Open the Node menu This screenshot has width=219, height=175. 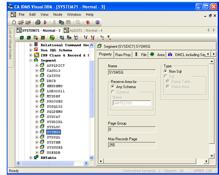(58, 15)
